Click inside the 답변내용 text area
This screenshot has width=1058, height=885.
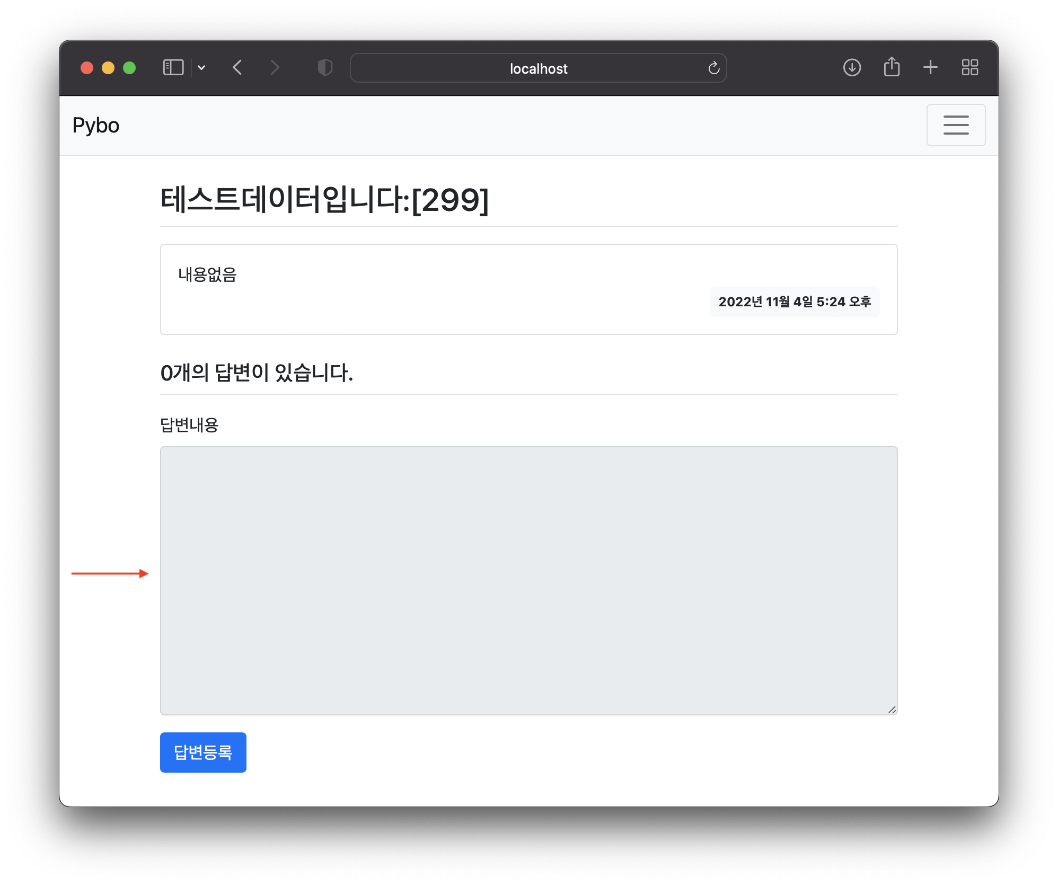coord(528,580)
